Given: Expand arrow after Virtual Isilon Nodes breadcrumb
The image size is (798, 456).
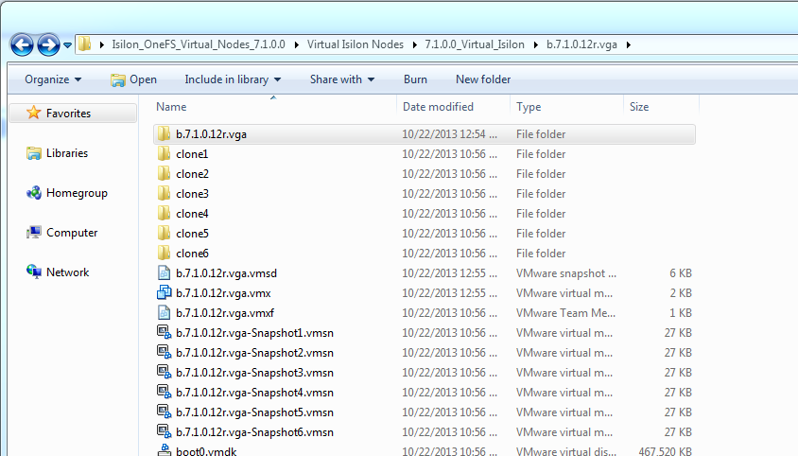Looking at the screenshot, I should [414, 44].
